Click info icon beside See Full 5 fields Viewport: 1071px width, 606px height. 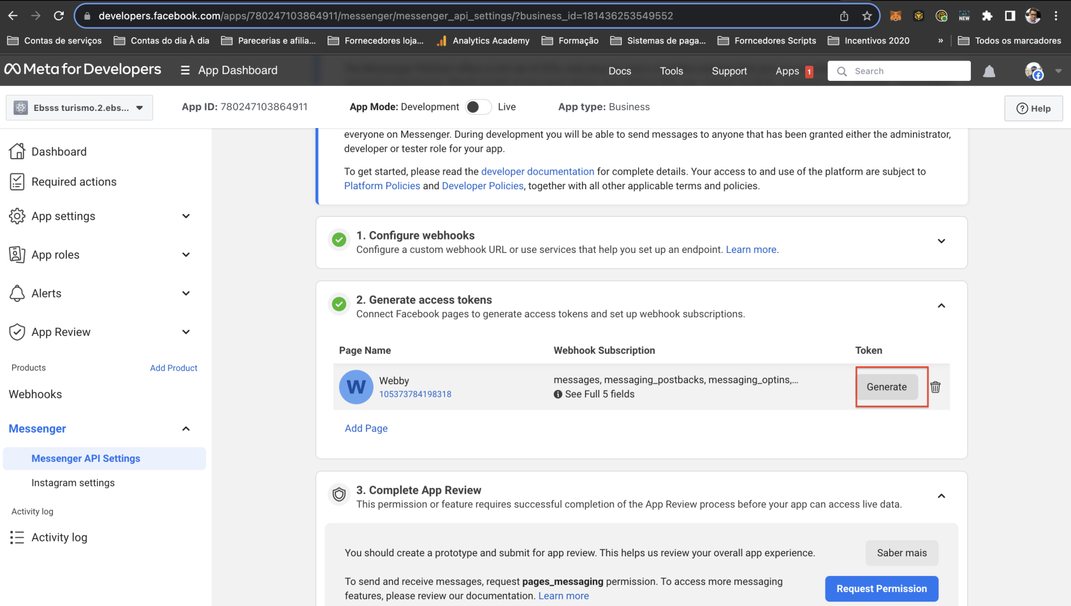558,394
